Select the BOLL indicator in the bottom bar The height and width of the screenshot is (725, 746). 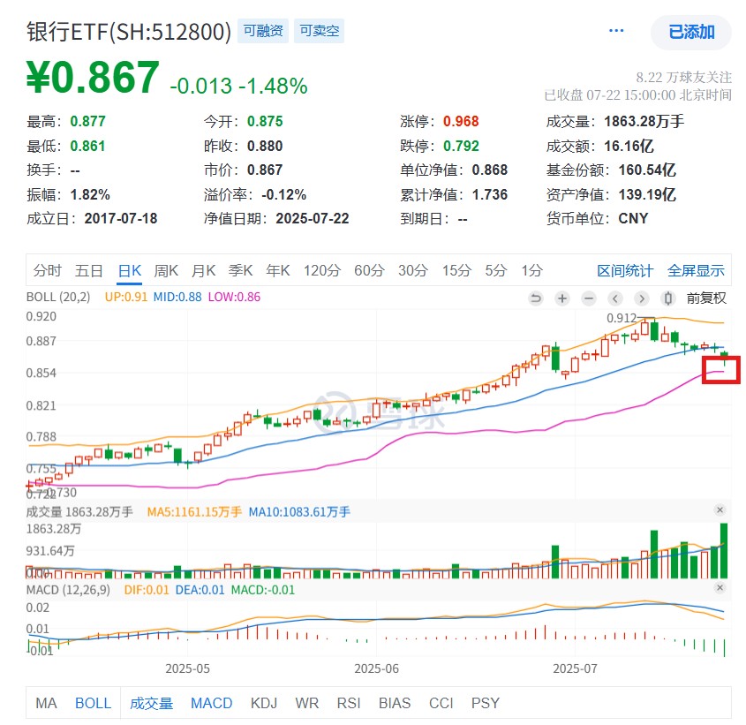(93, 703)
